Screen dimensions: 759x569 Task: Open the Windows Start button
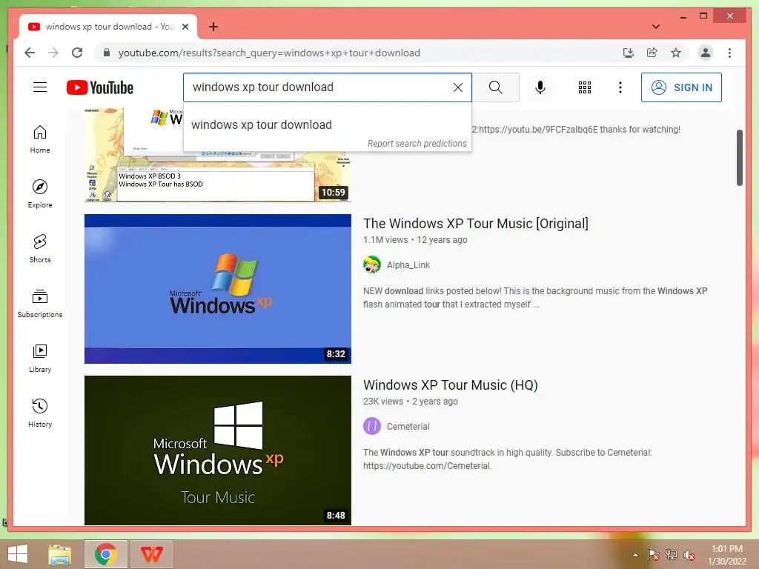pyautogui.click(x=18, y=554)
